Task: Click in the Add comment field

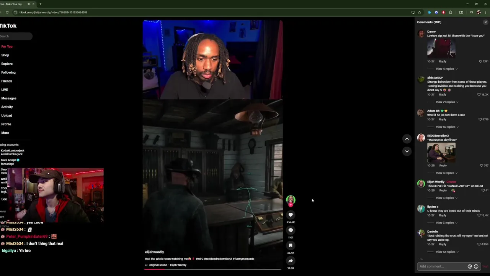Action: click(x=441, y=266)
